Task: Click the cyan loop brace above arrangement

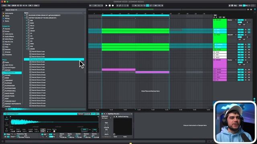Action: point(135,15)
